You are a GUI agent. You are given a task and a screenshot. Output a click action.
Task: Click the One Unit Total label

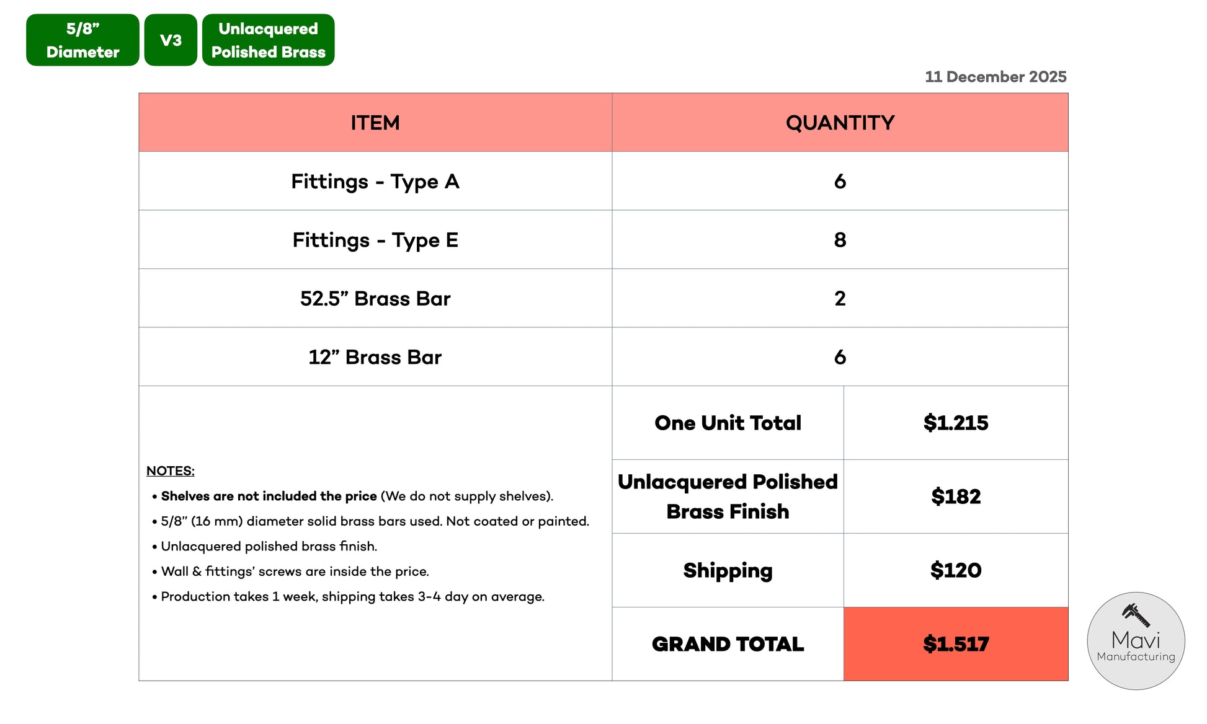tap(728, 423)
